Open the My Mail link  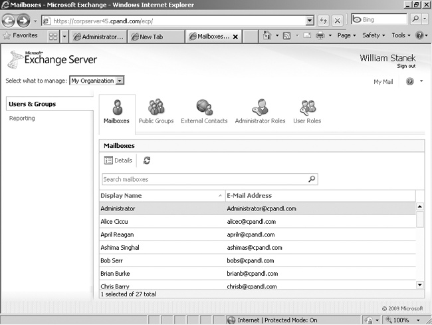[383, 82]
